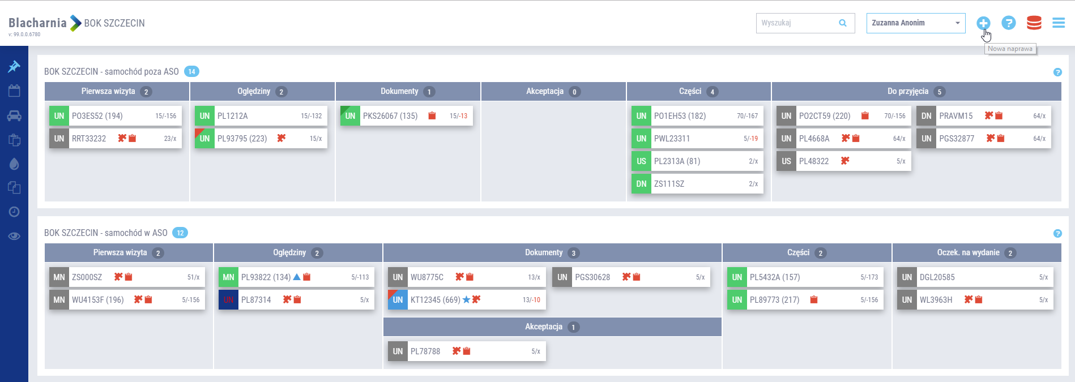Click the magnifier search icon
The height and width of the screenshot is (382, 1075).
[843, 23]
